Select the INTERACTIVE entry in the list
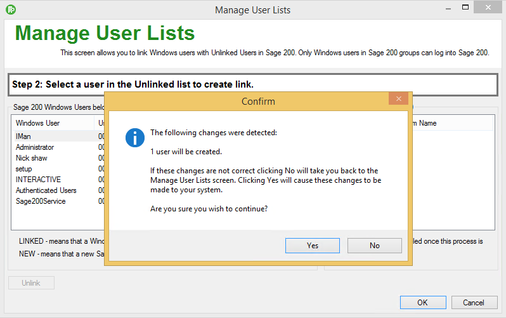This screenshot has height=318, width=506. (38, 180)
